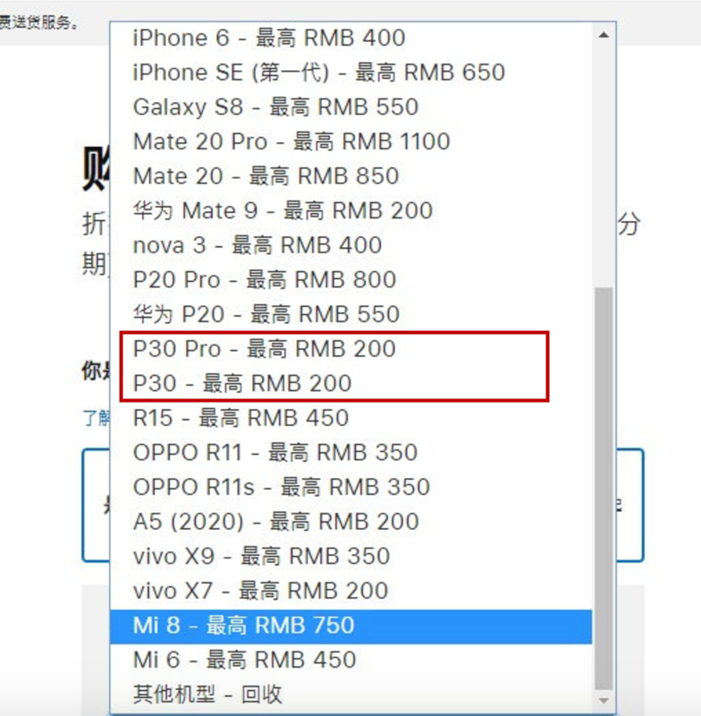Pick Mate 20 Pro RMB 1100 option
The width and height of the screenshot is (701, 716).
[x=351, y=141]
